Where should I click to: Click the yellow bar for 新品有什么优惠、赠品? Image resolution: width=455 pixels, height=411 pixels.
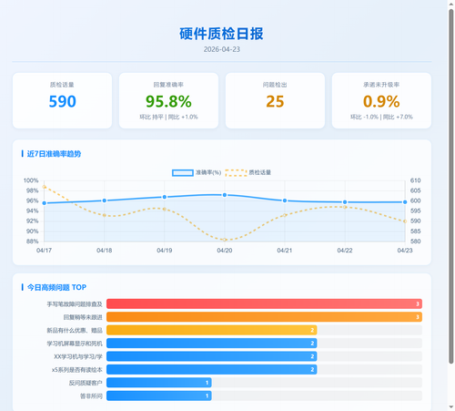coord(212,330)
